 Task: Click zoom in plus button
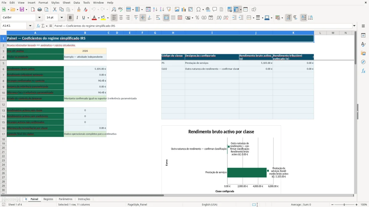(x=357, y=205)
